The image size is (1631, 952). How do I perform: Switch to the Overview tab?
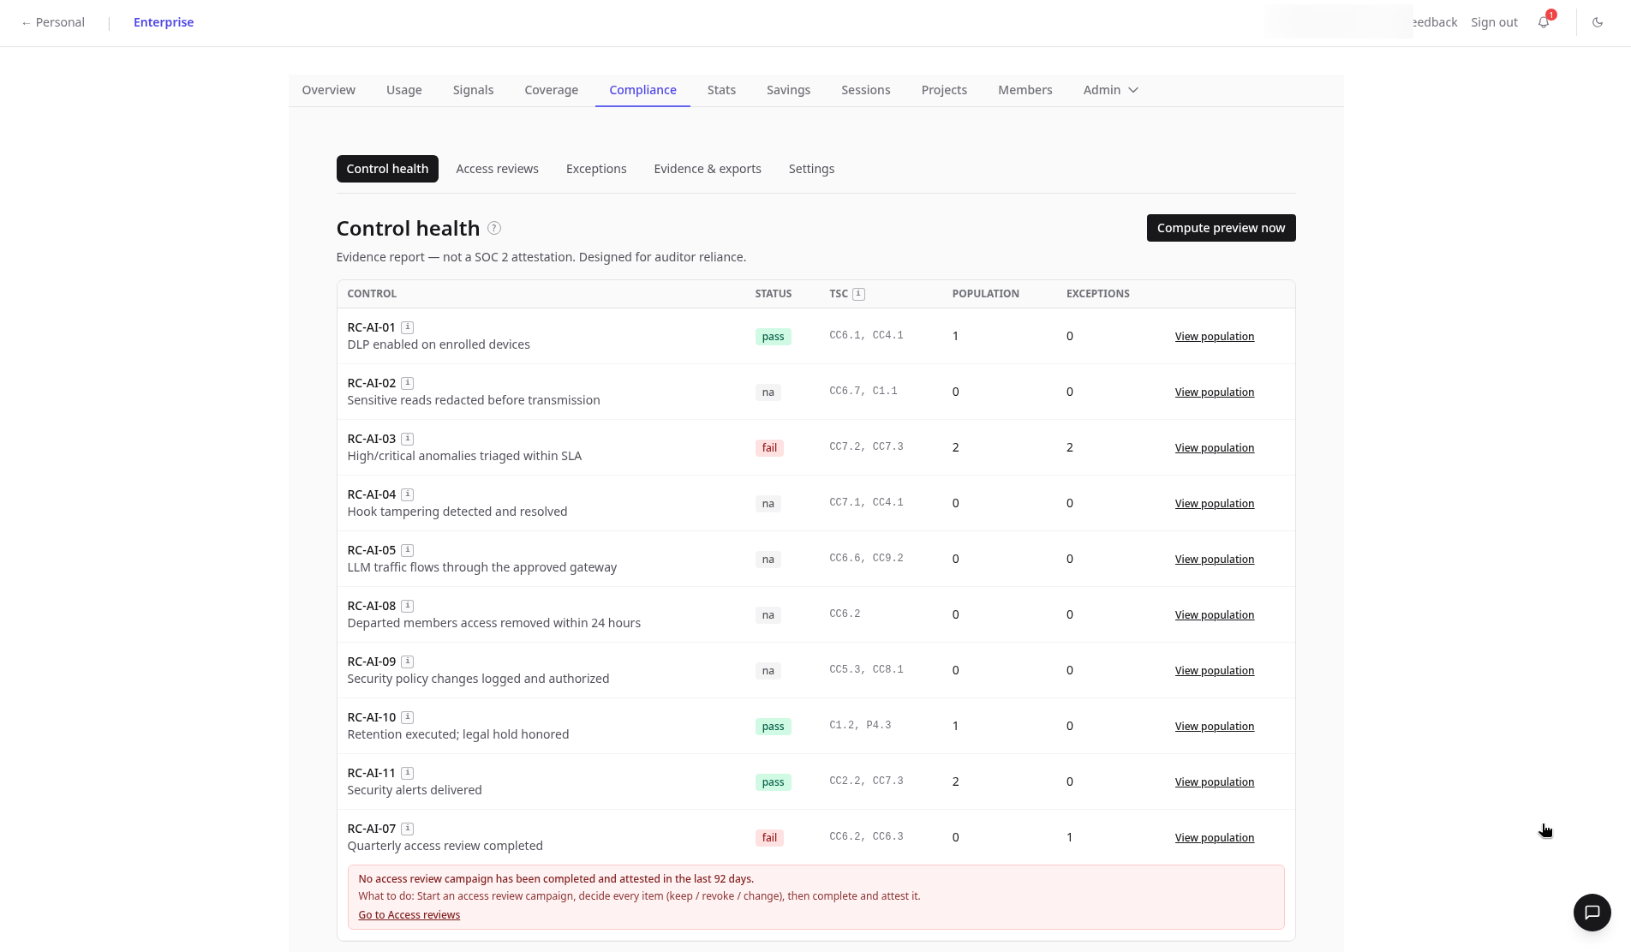[x=328, y=90]
